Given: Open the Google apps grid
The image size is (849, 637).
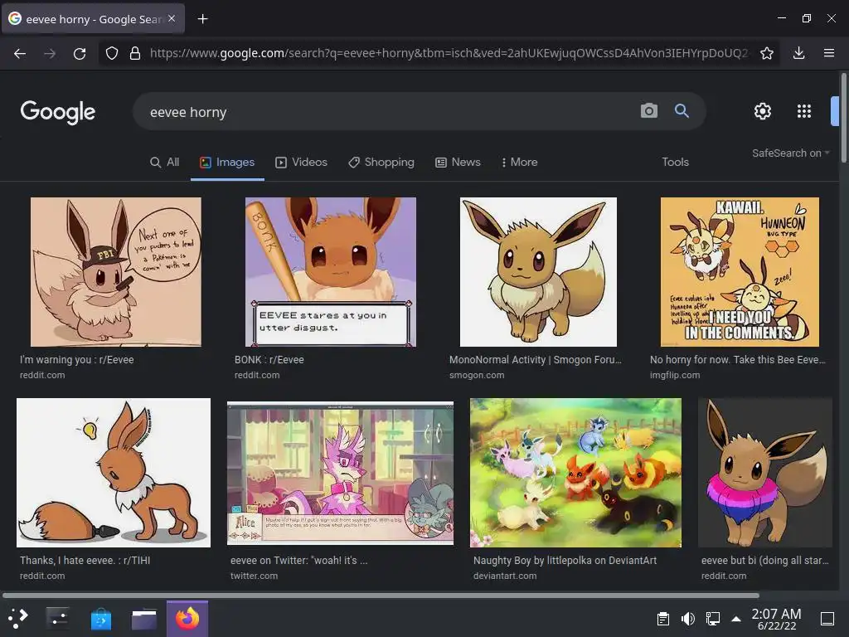Looking at the screenshot, I should [804, 111].
